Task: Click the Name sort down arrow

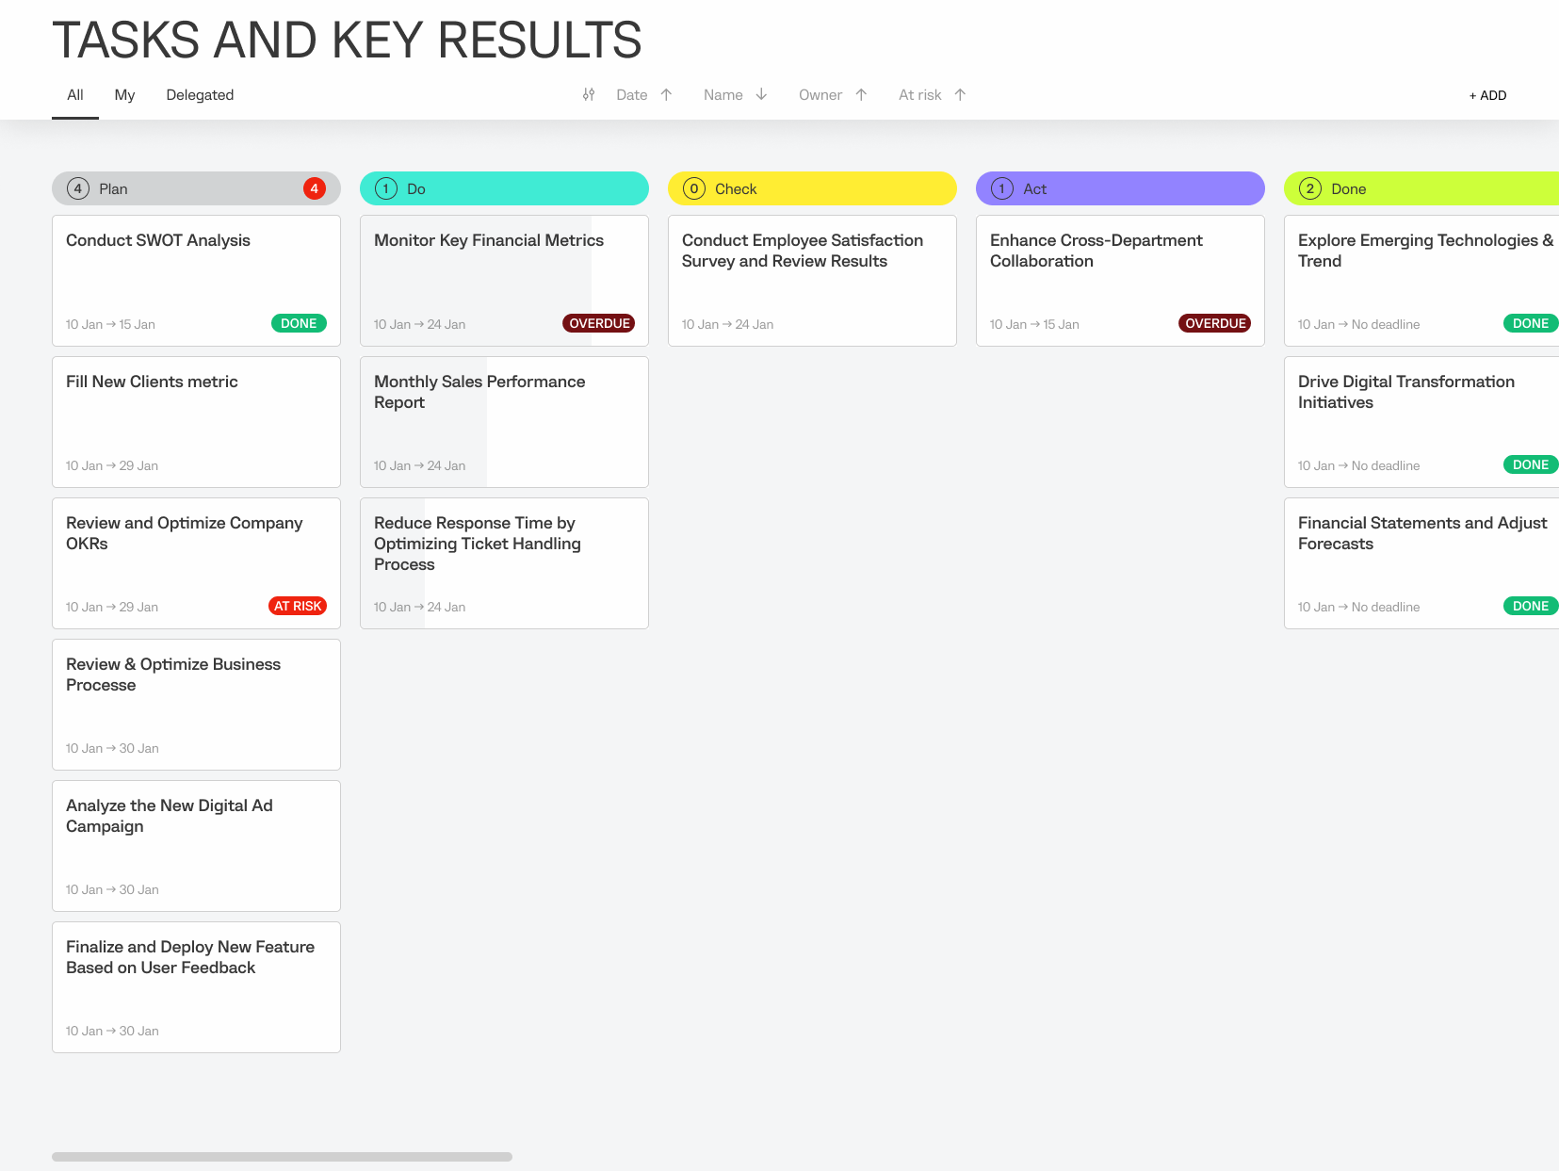Action: tap(761, 95)
